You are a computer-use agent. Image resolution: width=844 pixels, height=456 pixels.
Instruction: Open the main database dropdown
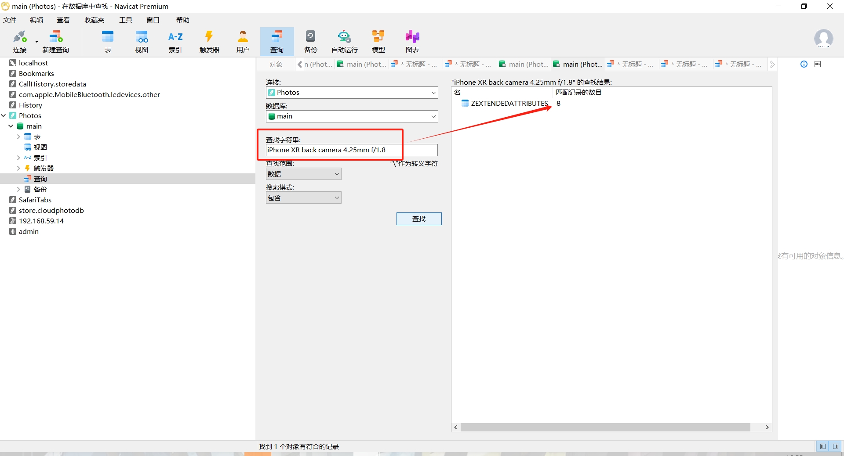[352, 116]
